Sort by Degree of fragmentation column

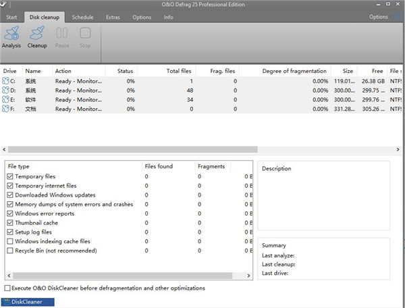pos(294,71)
